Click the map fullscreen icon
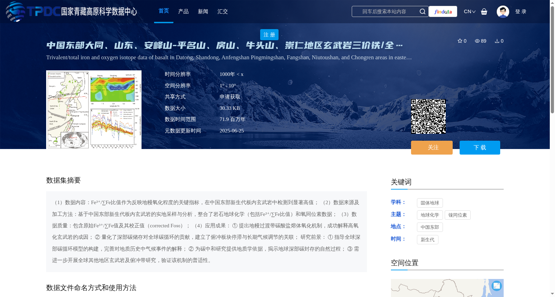Viewport: 555px width, 297px height. coord(497,286)
